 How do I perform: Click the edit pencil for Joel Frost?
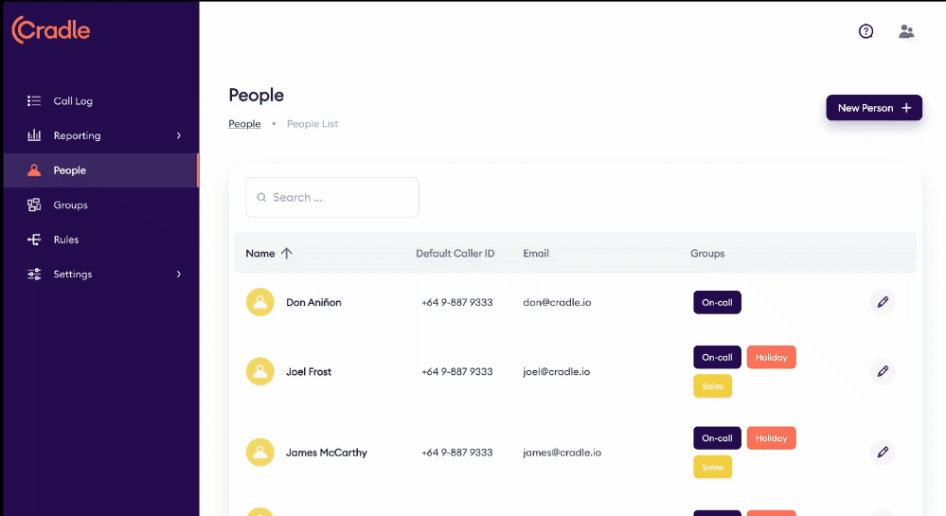(x=883, y=371)
